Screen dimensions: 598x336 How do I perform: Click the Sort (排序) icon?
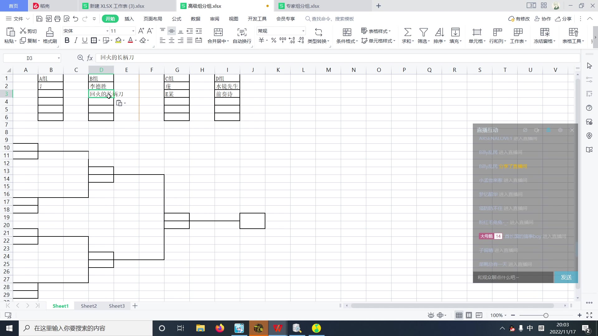(439, 32)
